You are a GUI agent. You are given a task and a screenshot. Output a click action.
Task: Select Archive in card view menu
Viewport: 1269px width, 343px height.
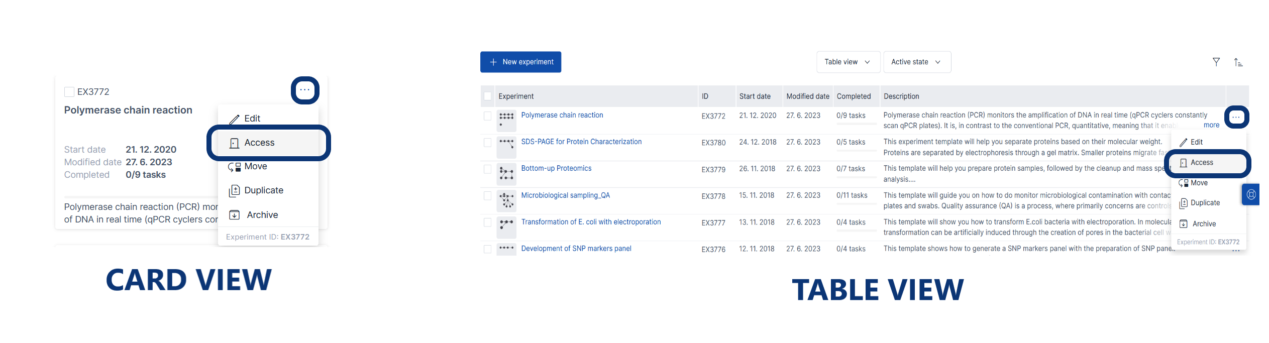click(262, 215)
